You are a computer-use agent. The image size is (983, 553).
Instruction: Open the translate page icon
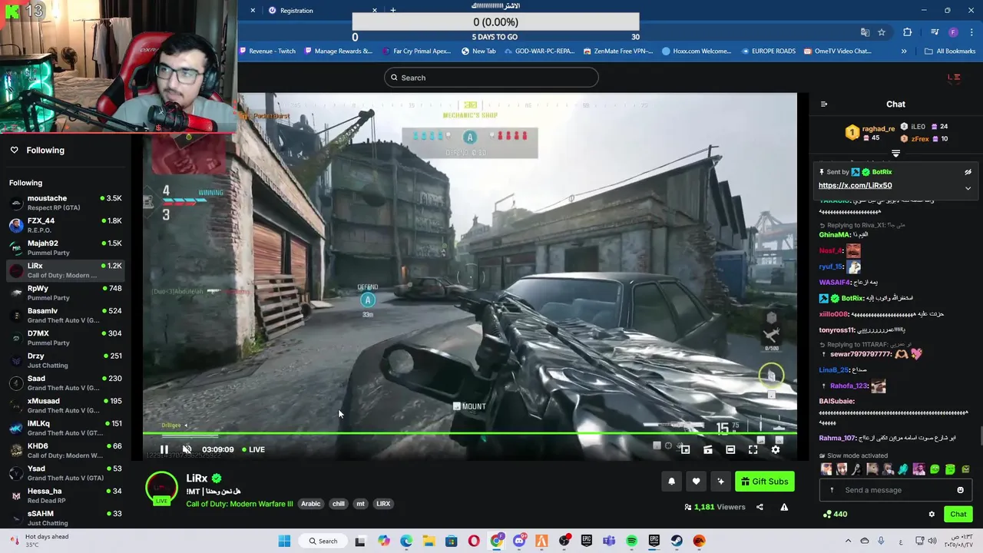(x=865, y=32)
